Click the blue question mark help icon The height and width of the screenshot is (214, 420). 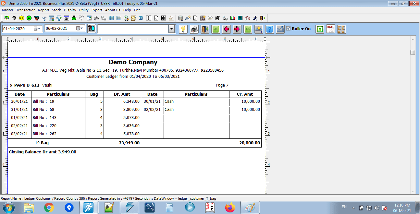point(269,29)
